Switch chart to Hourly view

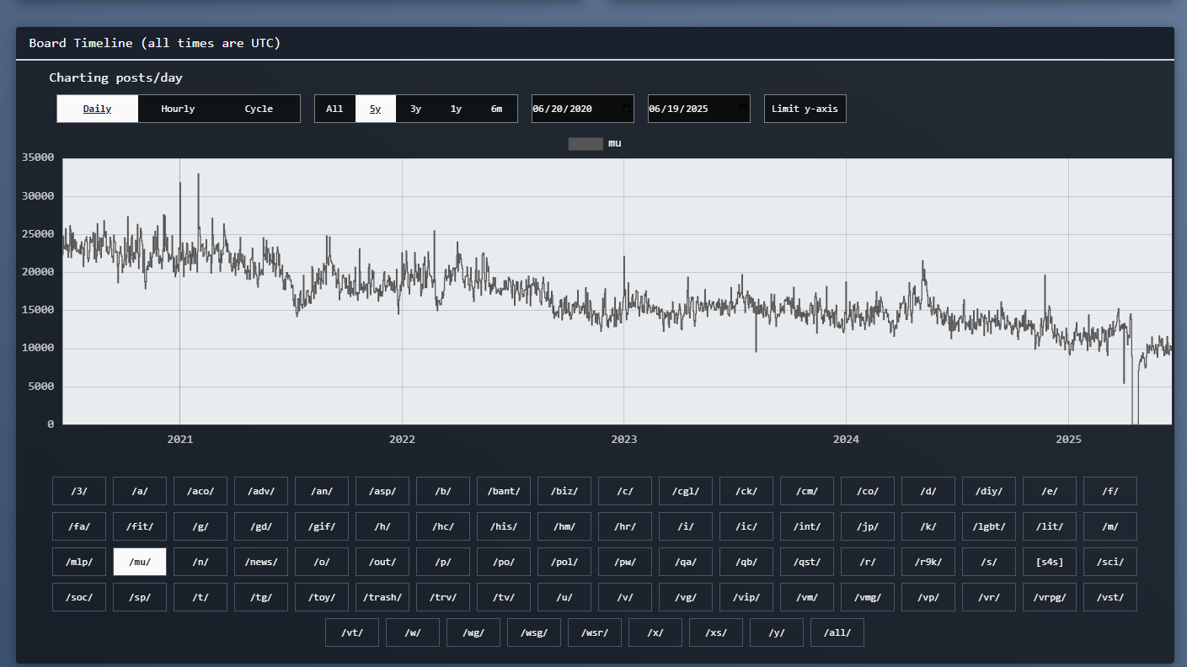178,109
